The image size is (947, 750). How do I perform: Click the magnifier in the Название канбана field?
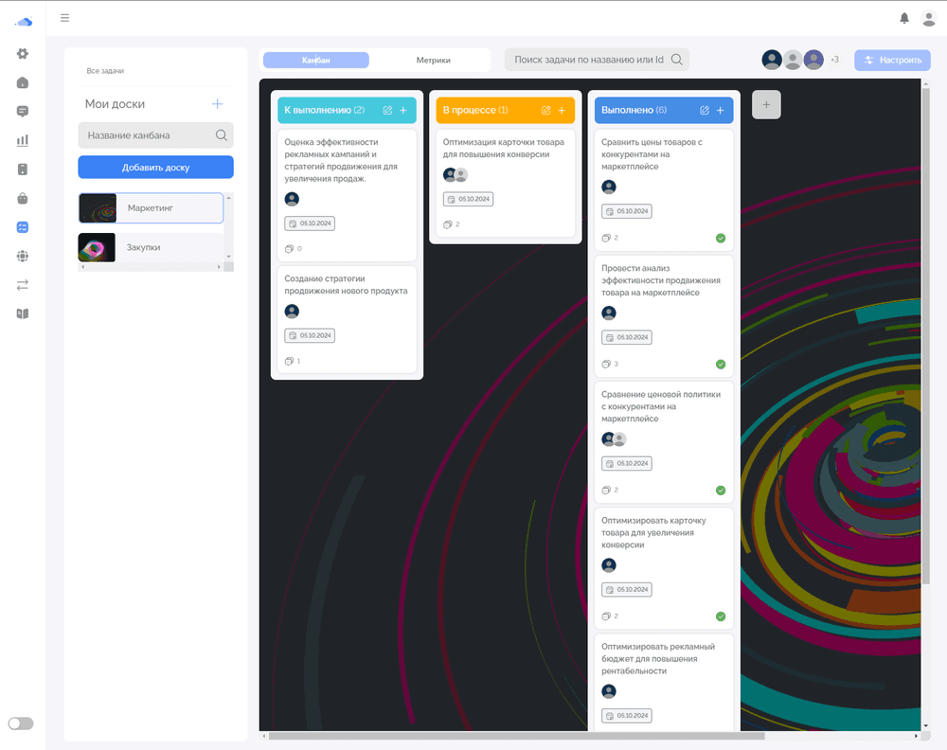222,135
